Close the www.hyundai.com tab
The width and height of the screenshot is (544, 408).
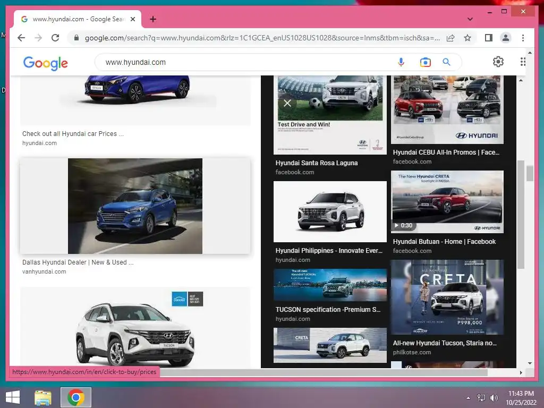tap(132, 19)
